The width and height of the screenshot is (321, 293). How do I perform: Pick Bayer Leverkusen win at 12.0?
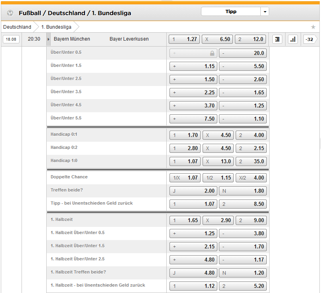[250, 39]
